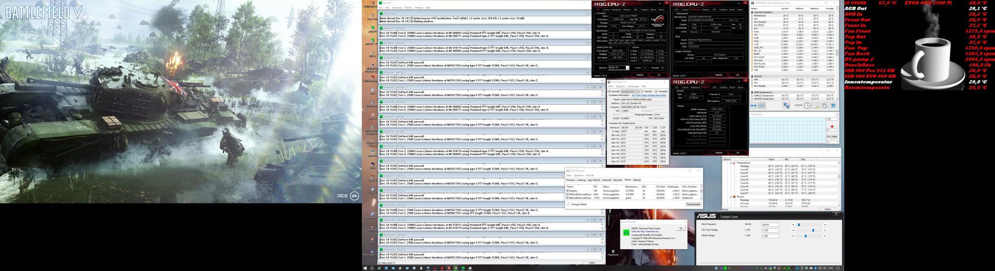Image resolution: width=995 pixels, height=271 pixels.
Task: Click left arrow of BCLK Frequency slider
Action: coord(793,225)
